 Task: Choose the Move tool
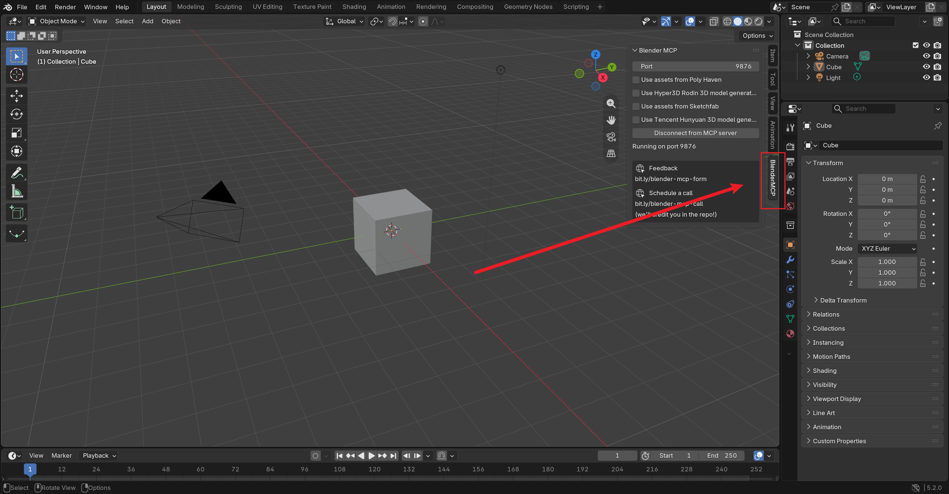[x=16, y=96]
